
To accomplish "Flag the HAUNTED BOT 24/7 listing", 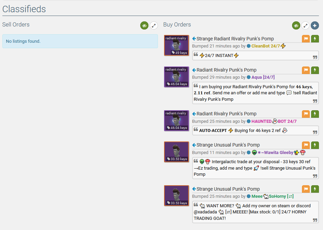I will click(x=306, y=114).
